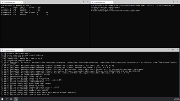Click the 'Default game type: SURVIVAL' log line

[x=26, y=84]
